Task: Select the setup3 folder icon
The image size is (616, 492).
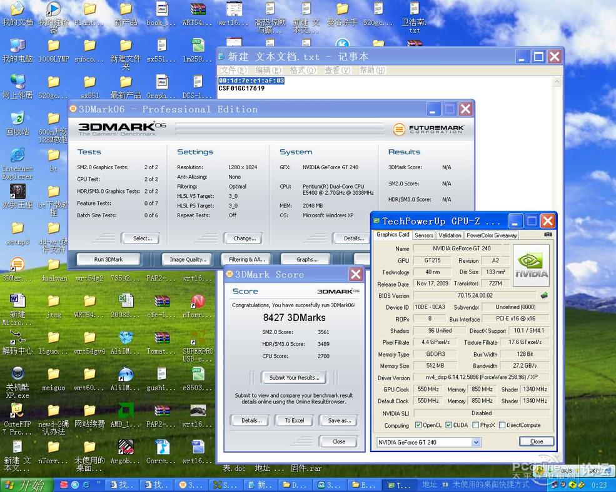Action: [x=17, y=234]
